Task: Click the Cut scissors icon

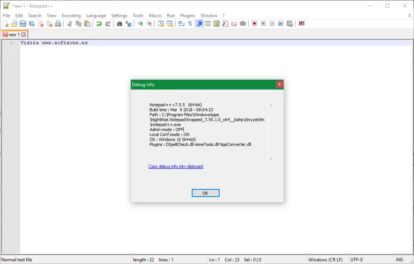Action: pyautogui.click(x=70, y=24)
